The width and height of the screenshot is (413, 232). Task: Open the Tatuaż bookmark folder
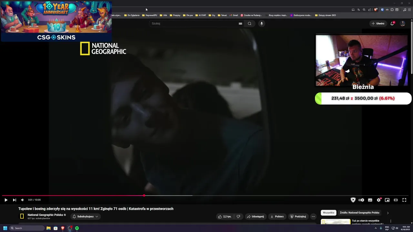(222, 15)
